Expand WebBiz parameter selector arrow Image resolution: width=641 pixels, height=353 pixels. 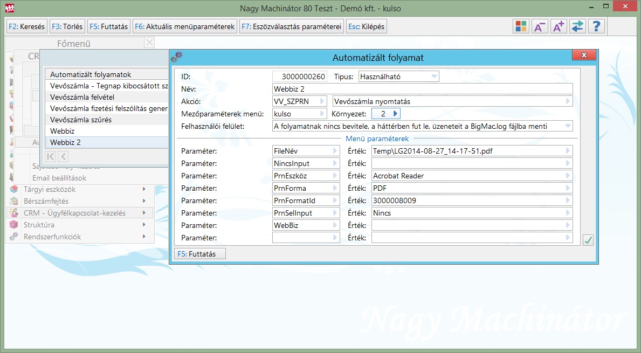pos(335,225)
